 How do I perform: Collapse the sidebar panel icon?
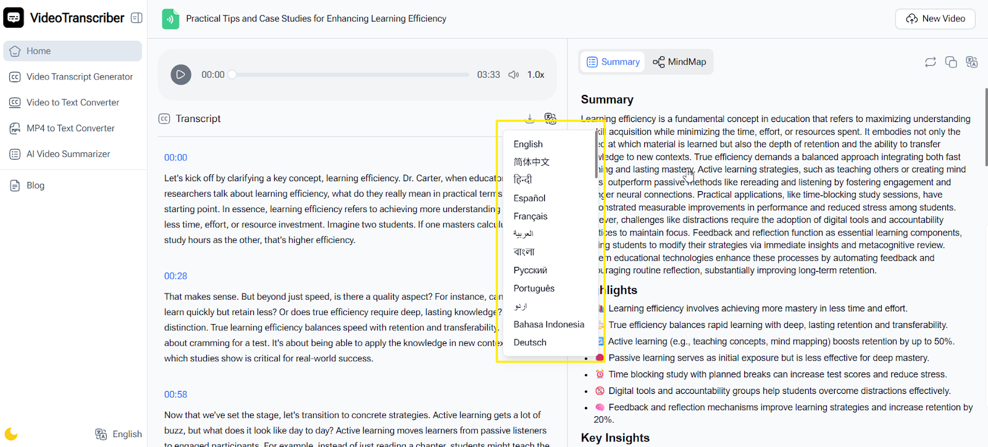click(x=137, y=18)
